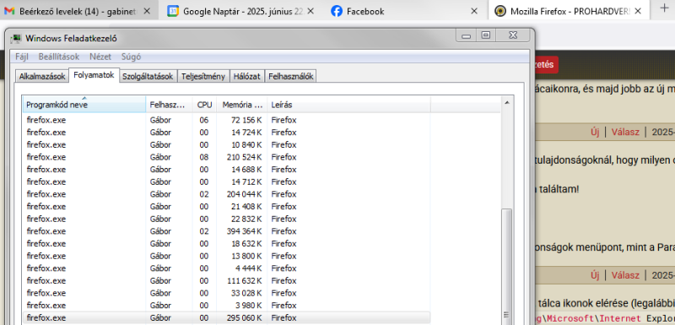Select firefox.exe using 295 060 K
Screen dimensions: 675x325
(x=226, y=318)
